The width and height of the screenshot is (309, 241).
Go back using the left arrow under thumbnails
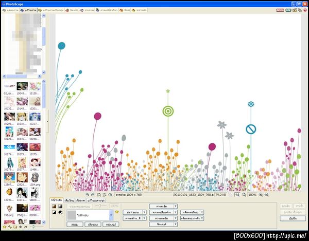(x=21, y=227)
